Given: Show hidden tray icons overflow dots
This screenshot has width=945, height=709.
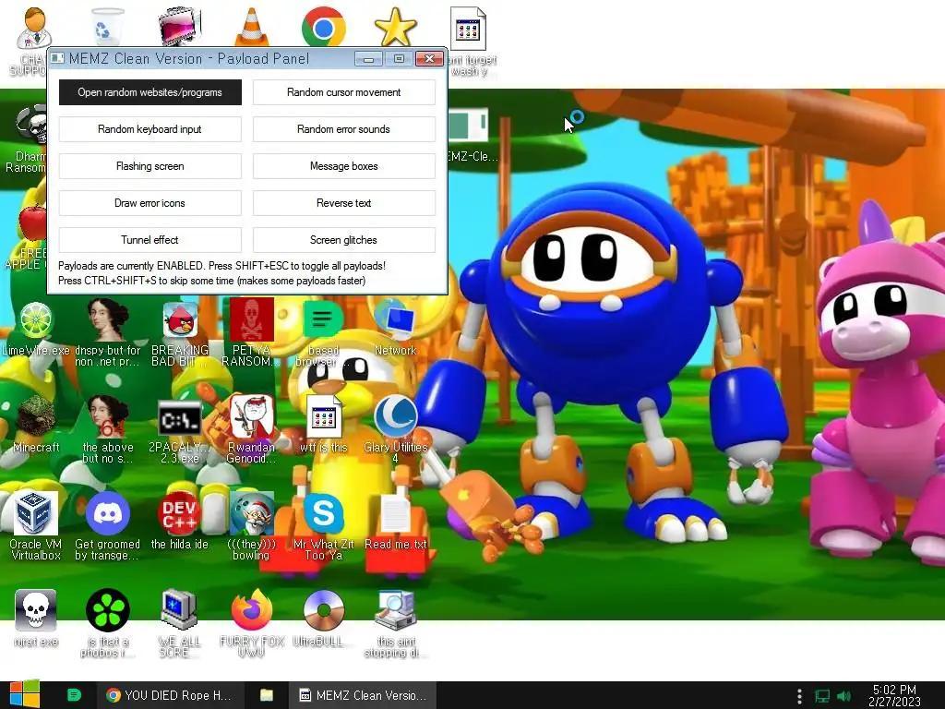Looking at the screenshot, I should 799,696.
